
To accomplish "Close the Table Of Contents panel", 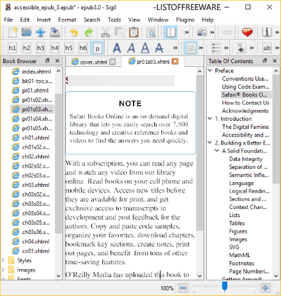I will pos(275,61).
